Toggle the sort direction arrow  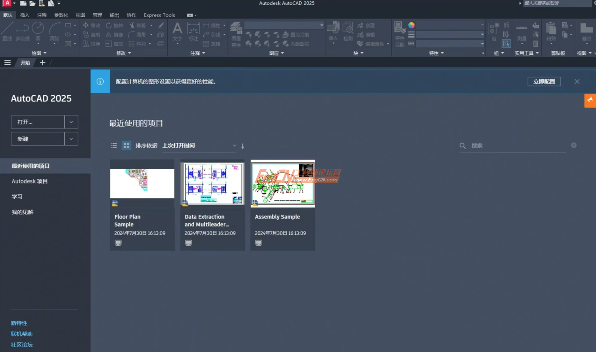coord(242,146)
